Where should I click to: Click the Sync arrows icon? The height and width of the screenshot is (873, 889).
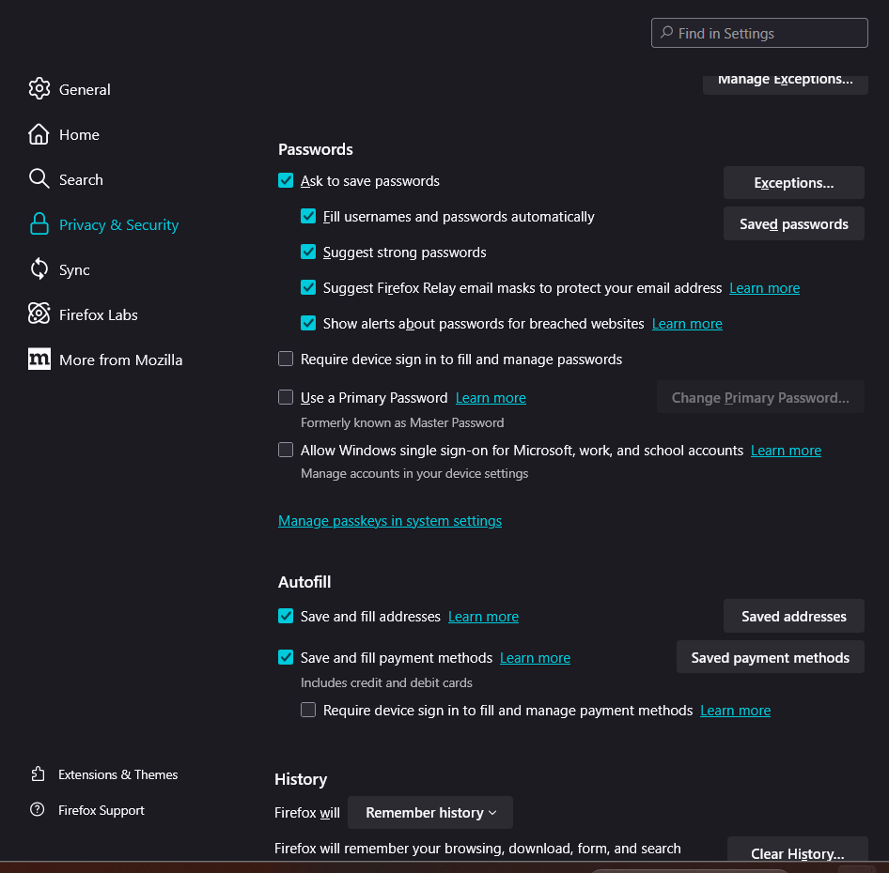pyautogui.click(x=39, y=269)
